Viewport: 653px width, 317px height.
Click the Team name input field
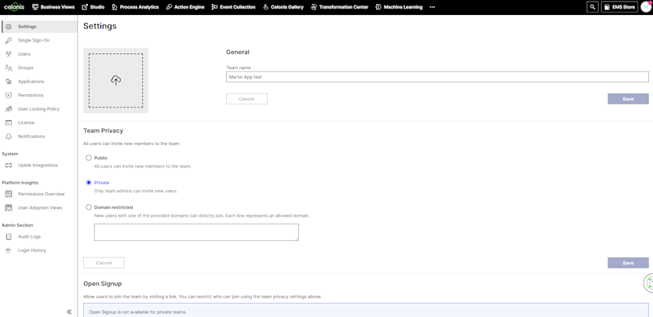click(437, 77)
